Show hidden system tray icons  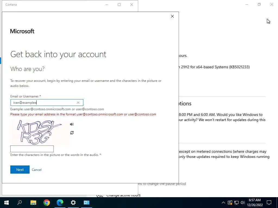click(x=223, y=203)
